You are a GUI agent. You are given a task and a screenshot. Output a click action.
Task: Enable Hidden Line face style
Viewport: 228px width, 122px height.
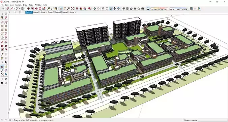pyautogui.click(x=107, y=8)
